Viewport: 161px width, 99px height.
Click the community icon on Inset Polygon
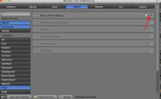146,37
